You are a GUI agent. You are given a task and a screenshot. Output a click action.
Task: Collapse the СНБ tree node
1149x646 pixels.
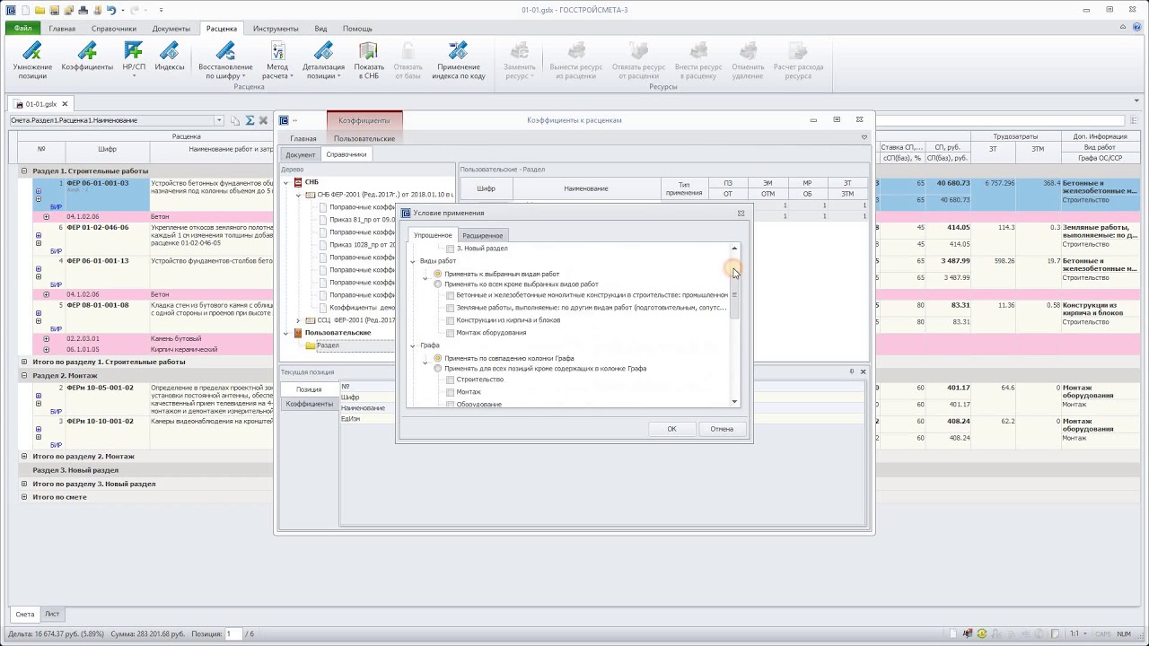tap(286, 182)
